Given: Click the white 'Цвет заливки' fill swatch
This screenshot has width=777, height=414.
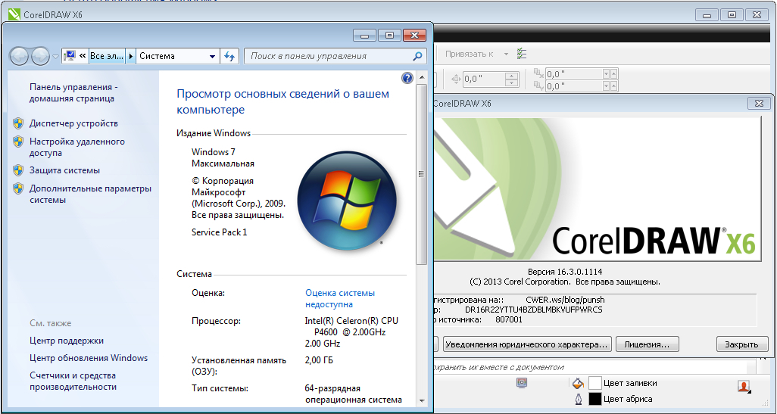Looking at the screenshot, I should click(x=595, y=383).
